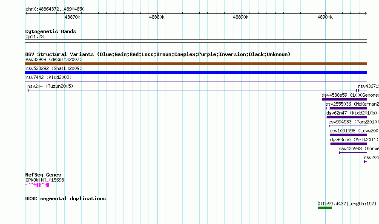This screenshot has width=379, height=224.
Task: Click the RefSeq Genes track title
Action: tap(43, 175)
